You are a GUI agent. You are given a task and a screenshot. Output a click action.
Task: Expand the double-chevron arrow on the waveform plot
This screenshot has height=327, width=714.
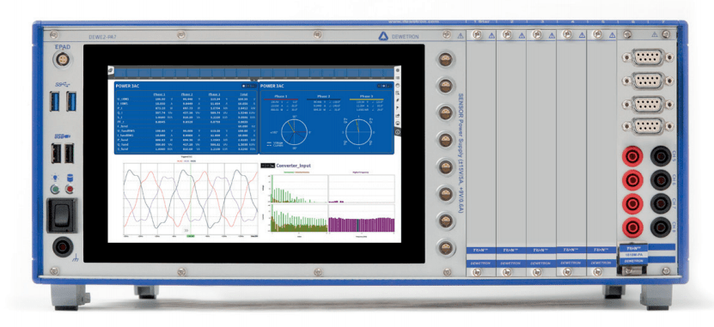tap(186, 231)
